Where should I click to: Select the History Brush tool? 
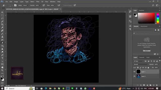pyautogui.click(x=2, y=40)
